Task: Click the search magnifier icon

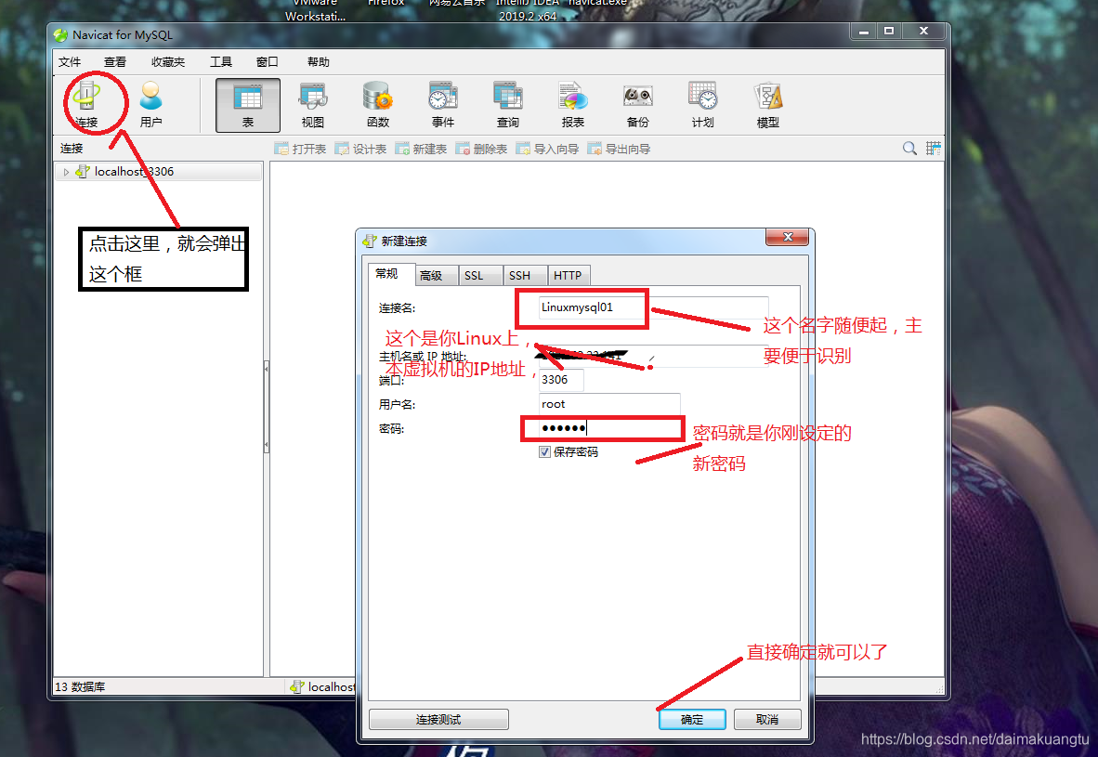Action: pyautogui.click(x=908, y=149)
